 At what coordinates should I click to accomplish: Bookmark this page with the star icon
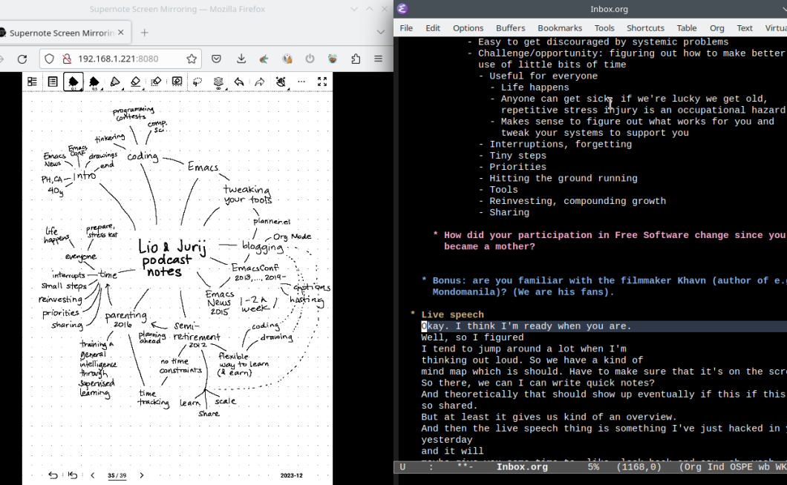[x=192, y=59]
